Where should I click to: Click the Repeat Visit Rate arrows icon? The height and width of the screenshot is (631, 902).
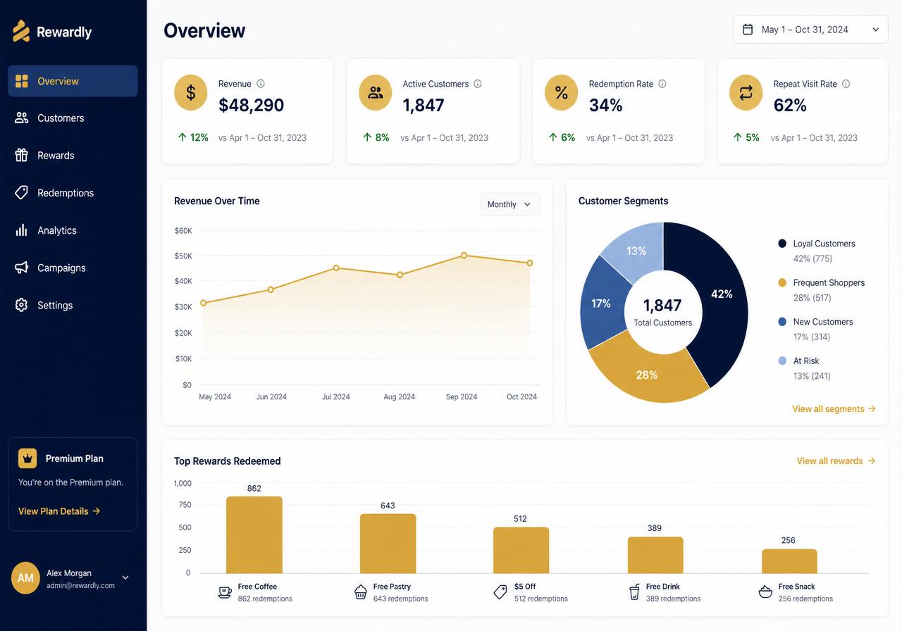746,92
